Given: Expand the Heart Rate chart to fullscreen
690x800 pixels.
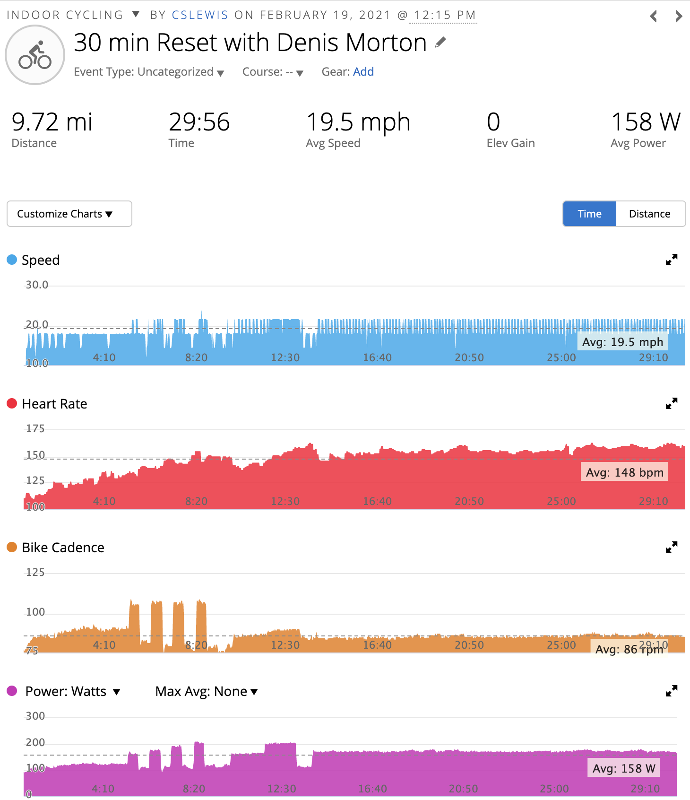Looking at the screenshot, I should coord(672,403).
